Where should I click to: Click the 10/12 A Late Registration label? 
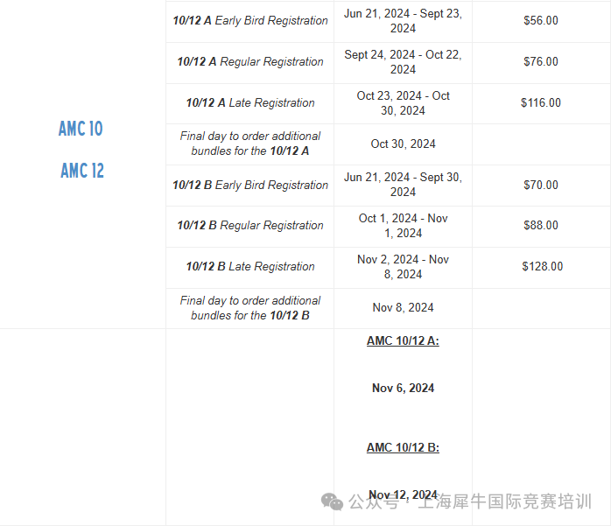[x=250, y=103]
